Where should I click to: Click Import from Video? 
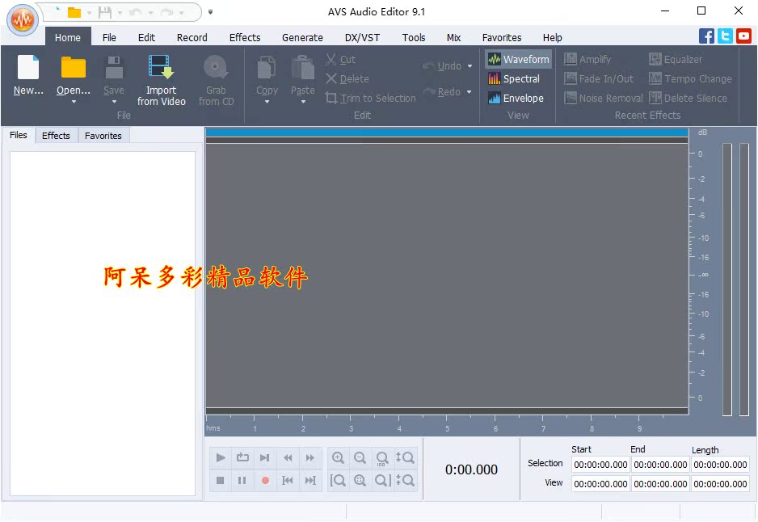(161, 80)
